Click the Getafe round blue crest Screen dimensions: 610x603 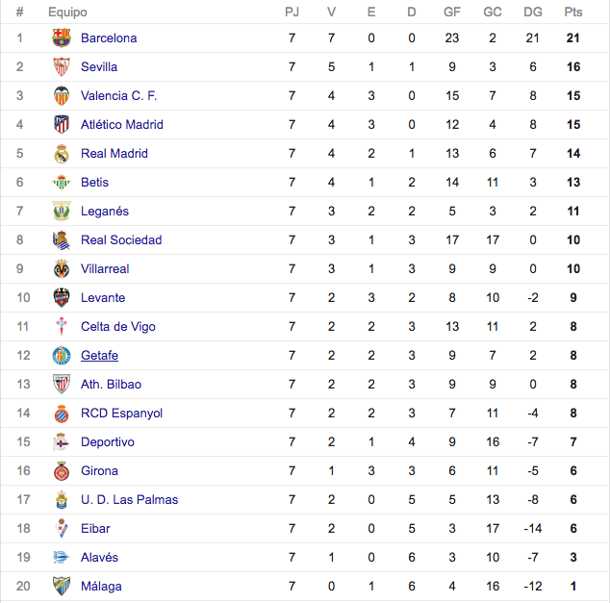62,355
